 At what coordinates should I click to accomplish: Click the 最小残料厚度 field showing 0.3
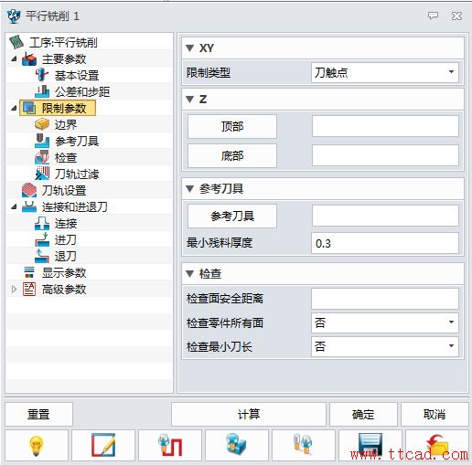[x=385, y=243]
